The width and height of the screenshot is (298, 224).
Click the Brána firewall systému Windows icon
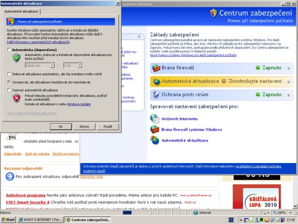click(x=154, y=129)
